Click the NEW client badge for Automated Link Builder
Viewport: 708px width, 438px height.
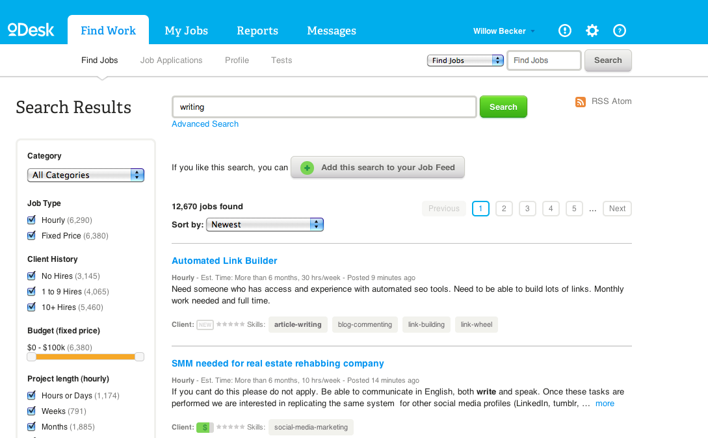click(x=205, y=325)
